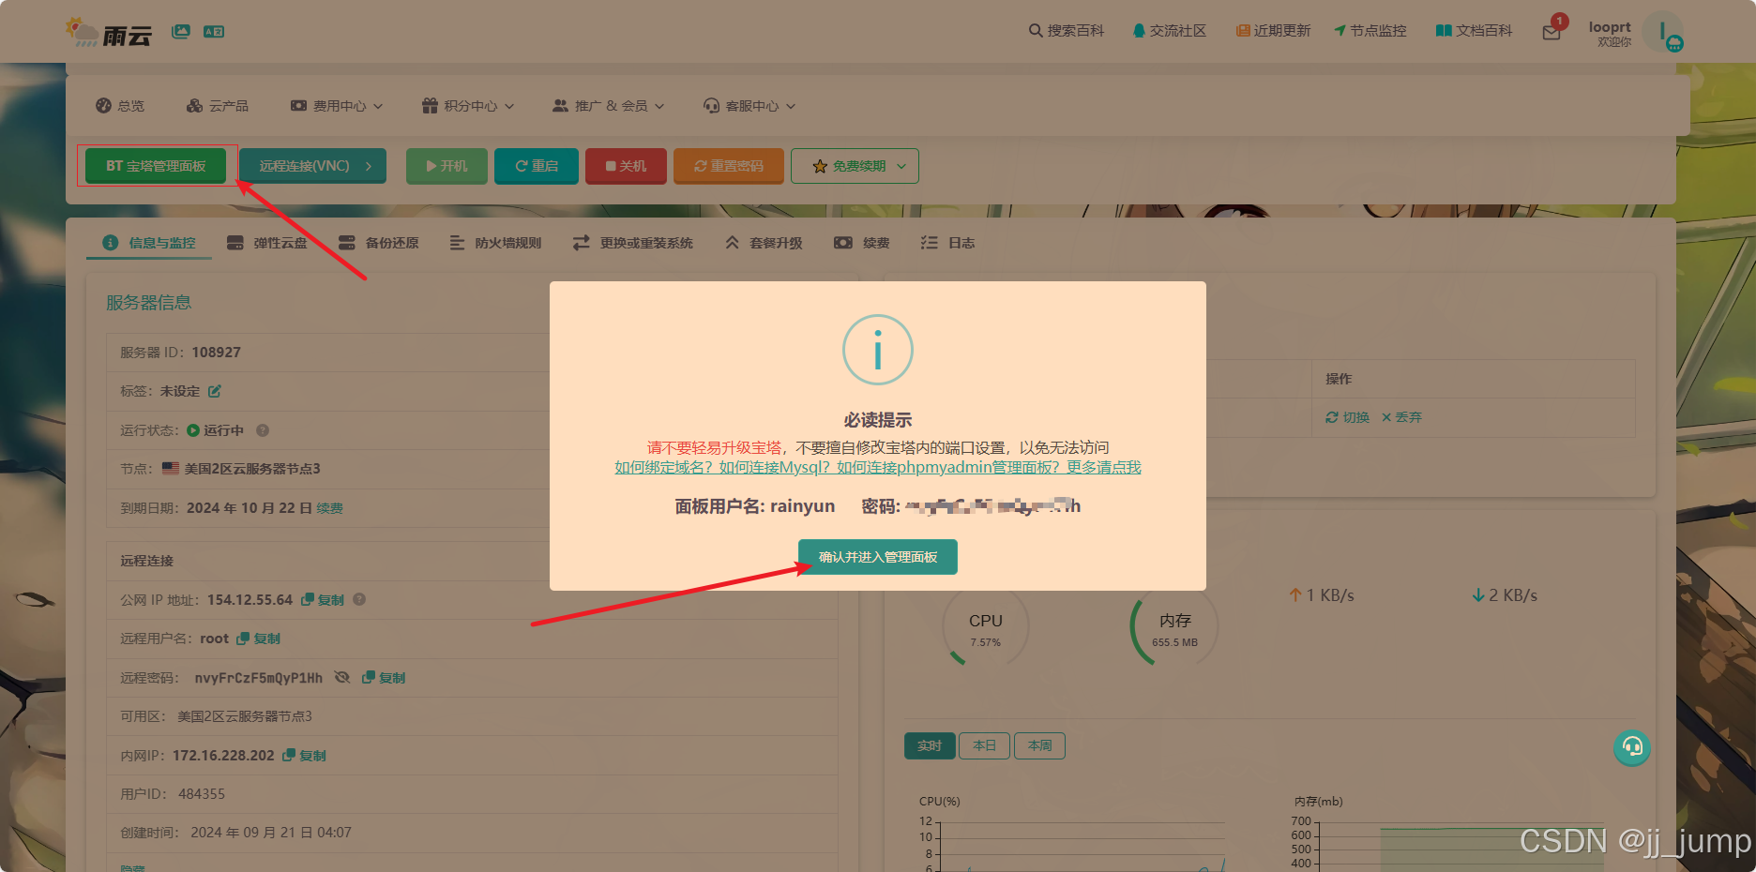Open the help link about 绑定域名 and Mysql
The image size is (1756, 872).
pyautogui.click(x=878, y=467)
